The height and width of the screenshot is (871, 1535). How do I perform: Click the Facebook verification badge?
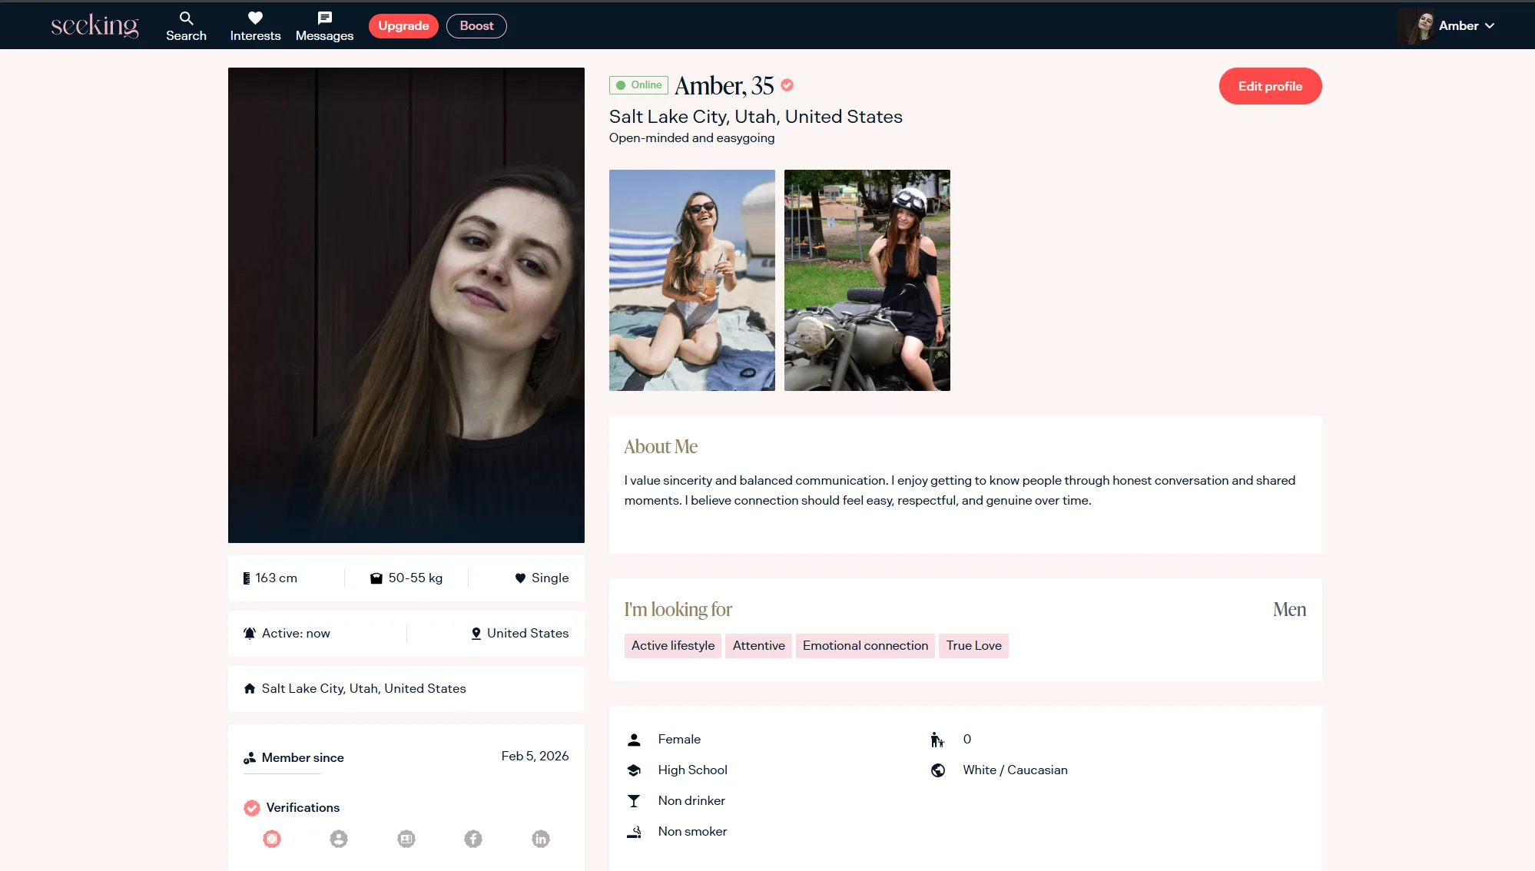[x=473, y=839]
